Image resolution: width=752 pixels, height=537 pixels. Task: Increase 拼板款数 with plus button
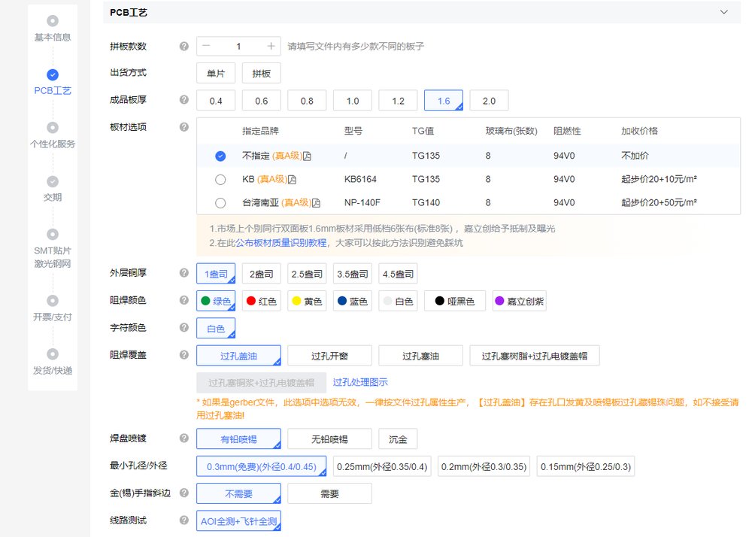[x=271, y=46]
